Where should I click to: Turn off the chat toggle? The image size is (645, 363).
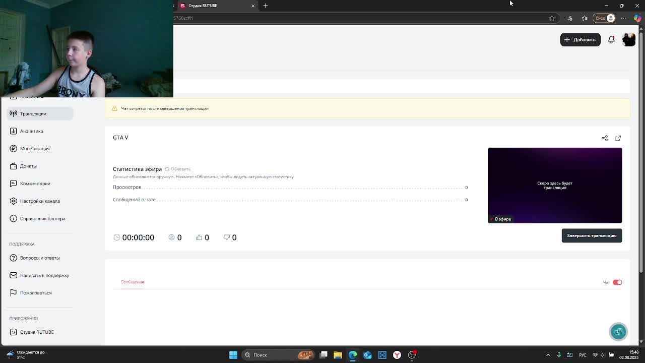[x=617, y=282]
